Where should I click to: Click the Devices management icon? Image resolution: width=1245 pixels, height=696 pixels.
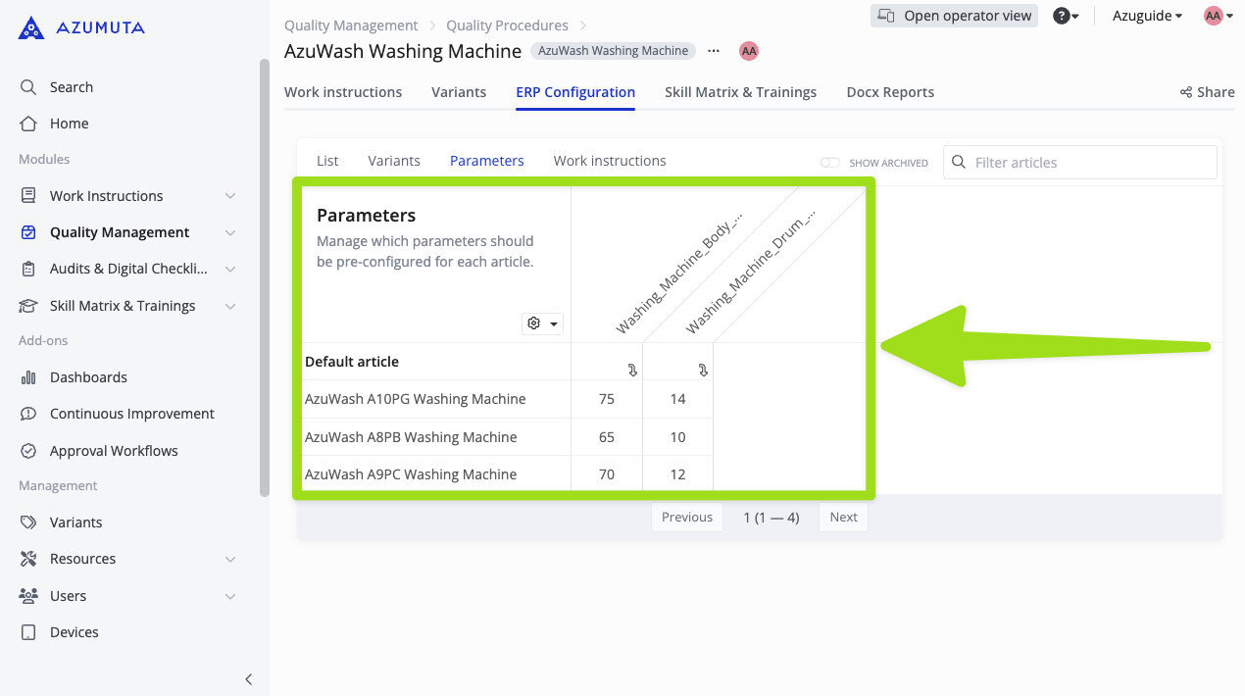pos(28,631)
